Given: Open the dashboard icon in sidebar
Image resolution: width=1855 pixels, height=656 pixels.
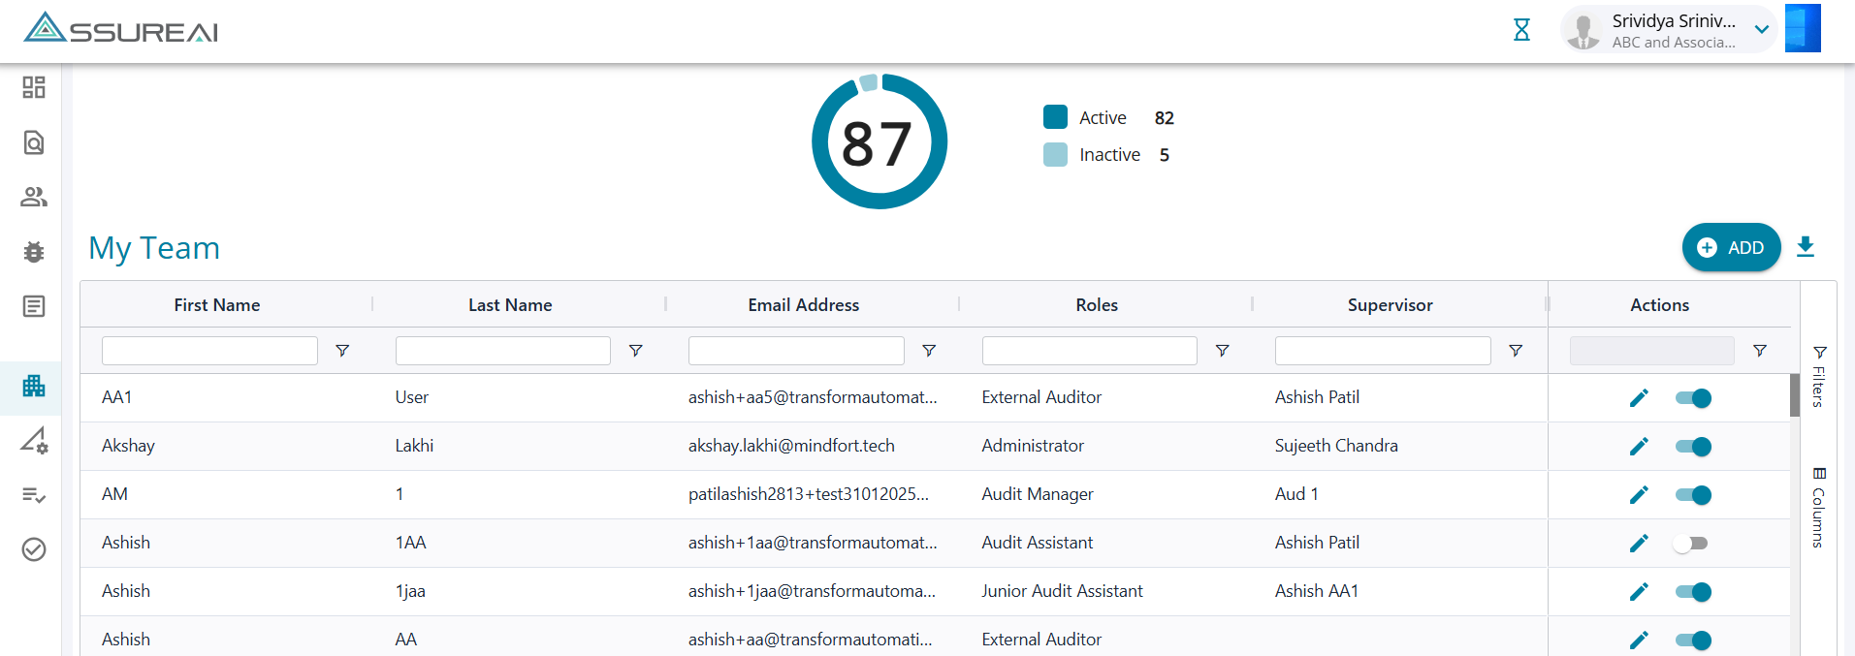Looking at the screenshot, I should pos(34,87).
